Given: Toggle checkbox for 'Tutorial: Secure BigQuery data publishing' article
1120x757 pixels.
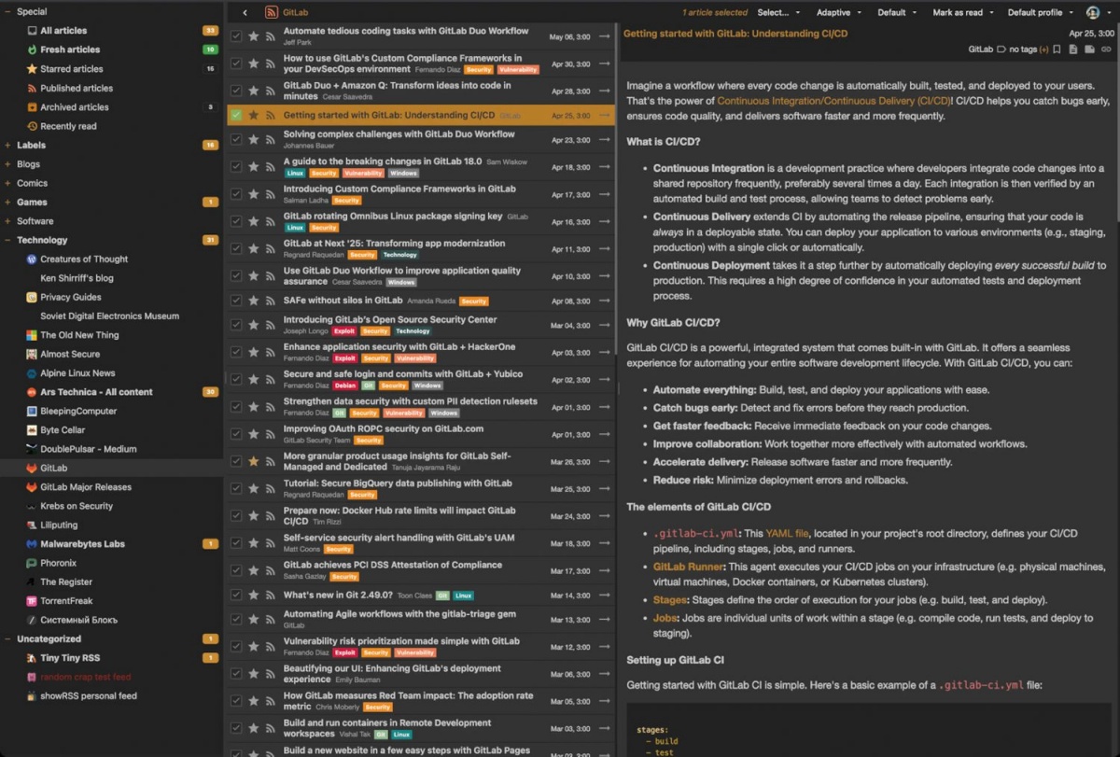Looking at the screenshot, I should 236,488.
